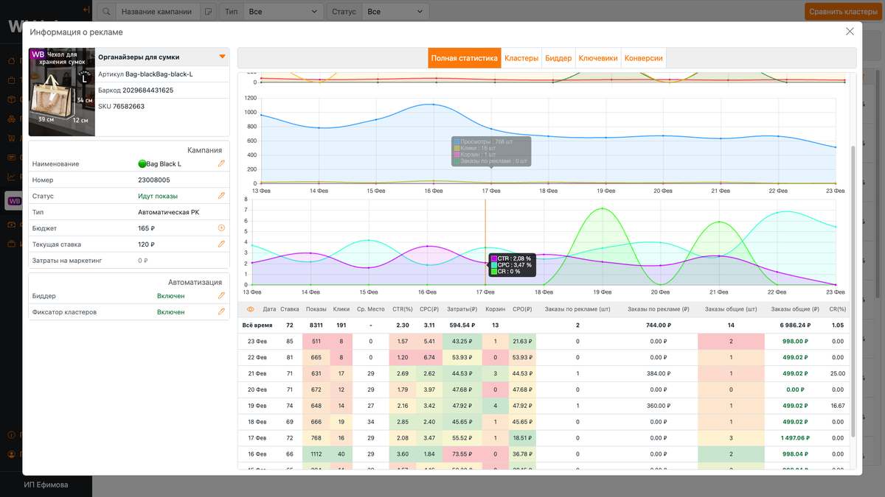The height and width of the screenshot is (497, 885).
Task: Select the purple WB item in dark sidebar
Action: tap(13, 200)
